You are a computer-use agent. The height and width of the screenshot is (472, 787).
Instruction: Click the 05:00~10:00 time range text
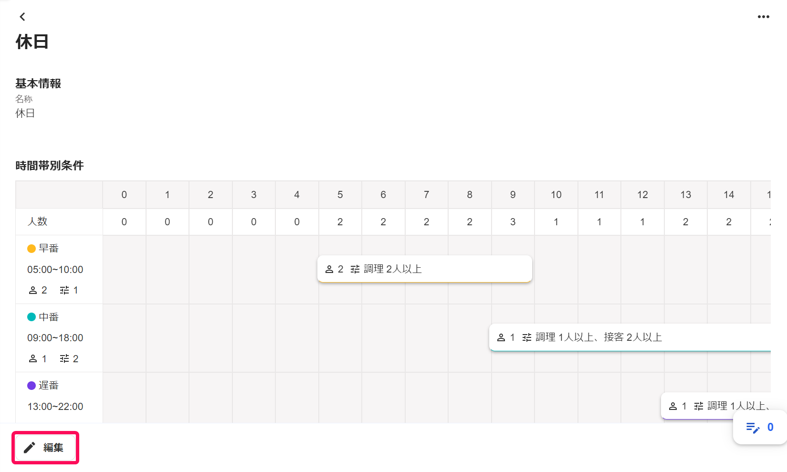[55, 270]
